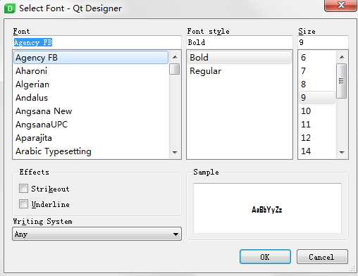The width and height of the screenshot is (358, 276).
Task: Select Agency FB in font list
Action: tap(91, 58)
